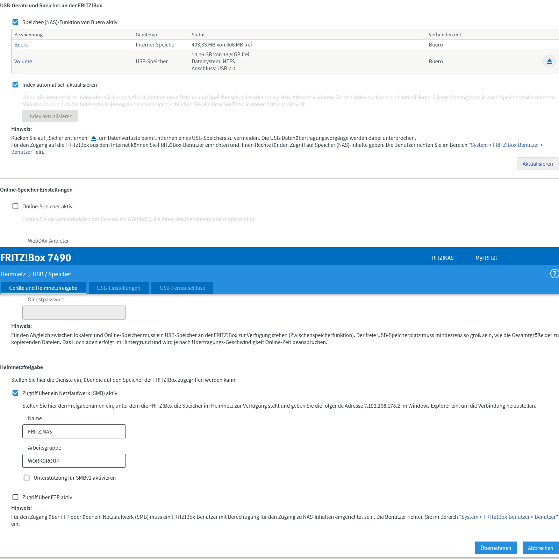Click the Arbeitsgruppe field containing WORKGROUP

tap(74, 461)
